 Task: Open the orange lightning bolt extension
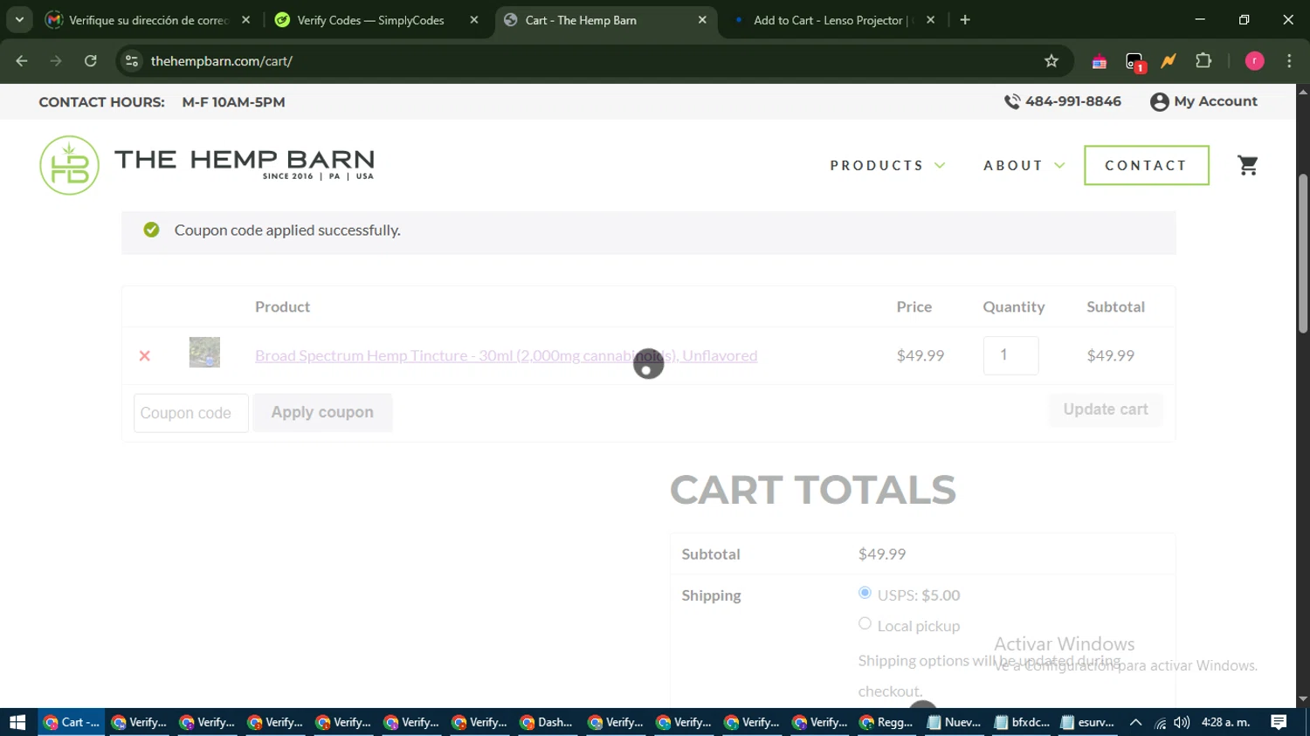1169,61
